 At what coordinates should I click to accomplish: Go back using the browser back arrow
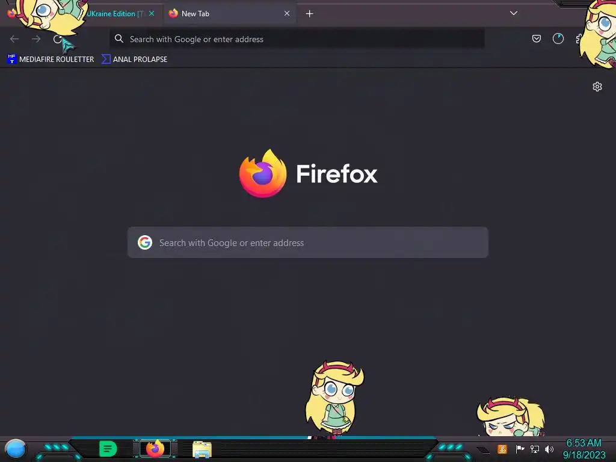[x=14, y=39]
